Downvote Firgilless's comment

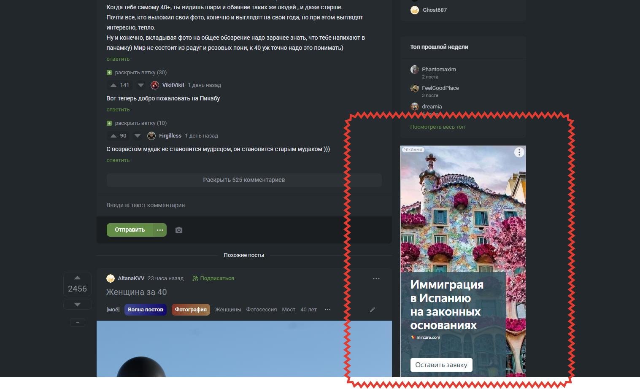[x=138, y=136]
